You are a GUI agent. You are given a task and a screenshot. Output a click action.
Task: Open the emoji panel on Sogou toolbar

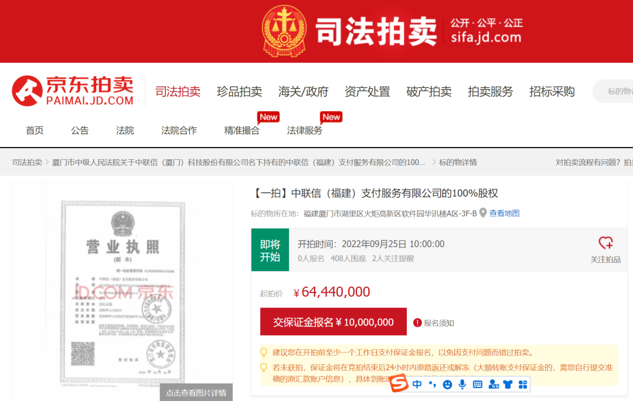coord(447,385)
